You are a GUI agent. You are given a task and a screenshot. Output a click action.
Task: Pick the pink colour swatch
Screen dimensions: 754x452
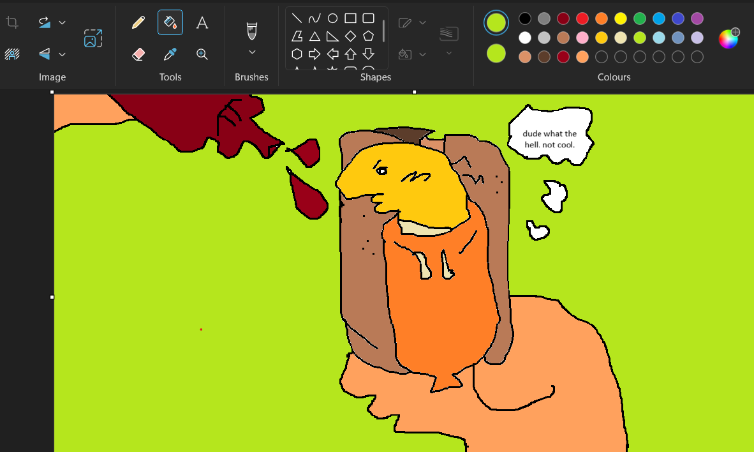[582, 38]
